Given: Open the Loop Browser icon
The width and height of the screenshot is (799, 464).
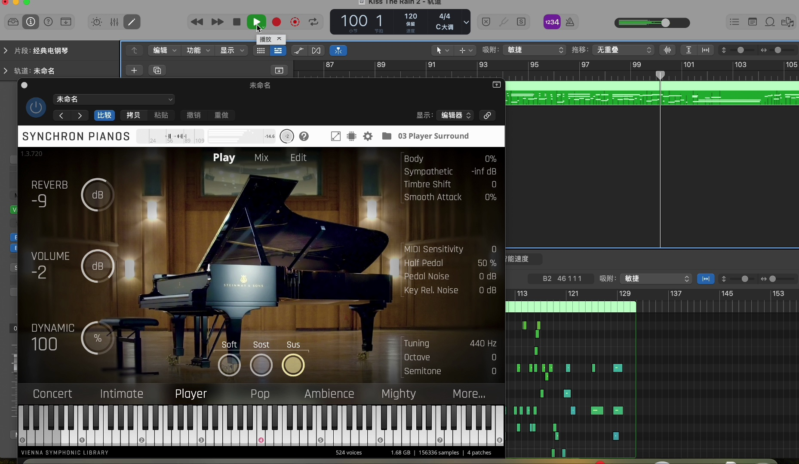Looking at the screenshot, I should [x=770, y=22].
